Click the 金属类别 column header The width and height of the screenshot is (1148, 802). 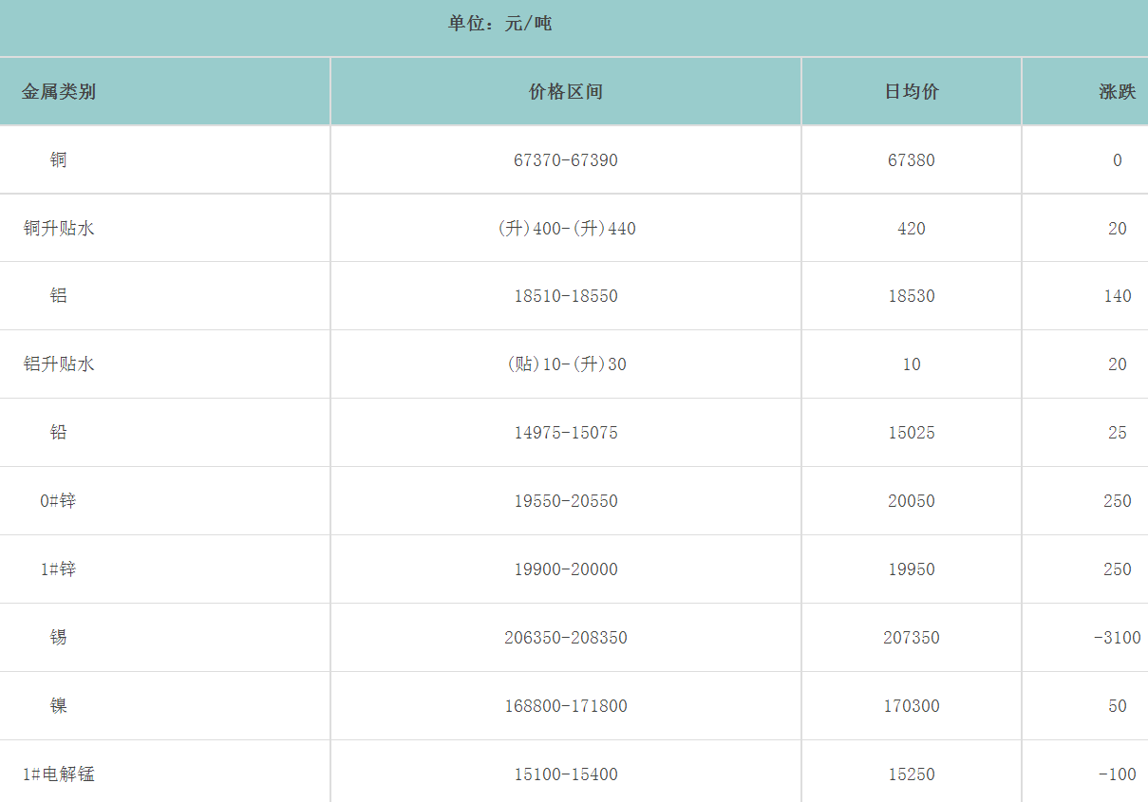tap(59, 92)
